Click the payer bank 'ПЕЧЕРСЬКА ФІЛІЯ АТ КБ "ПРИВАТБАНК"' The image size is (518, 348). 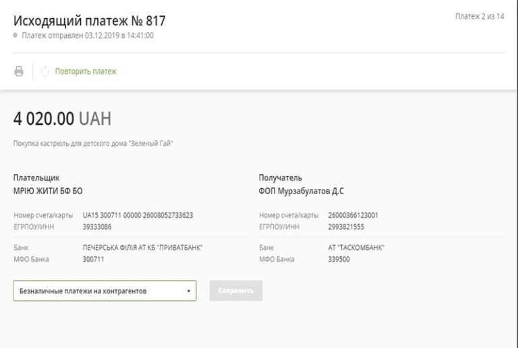coord(143,248)
